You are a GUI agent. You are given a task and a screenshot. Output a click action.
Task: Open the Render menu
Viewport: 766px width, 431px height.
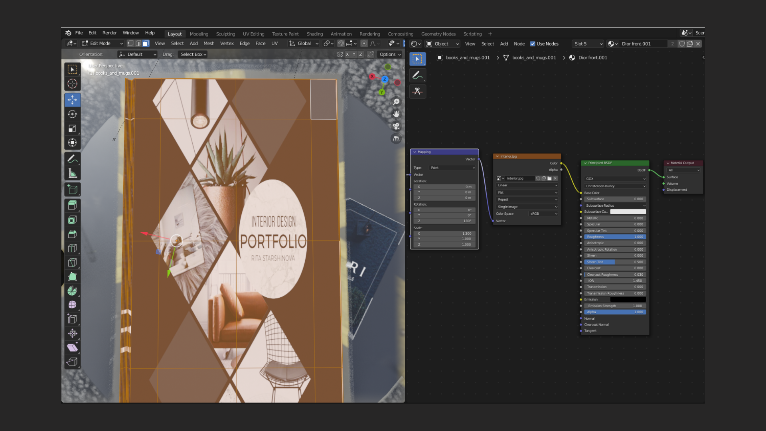pos(109,33)
